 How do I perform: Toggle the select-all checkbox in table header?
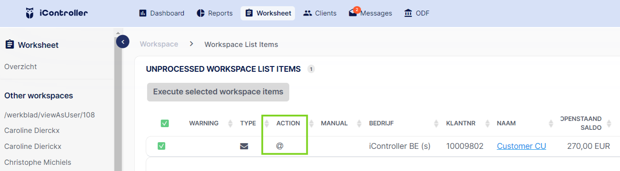click(165, 124)
